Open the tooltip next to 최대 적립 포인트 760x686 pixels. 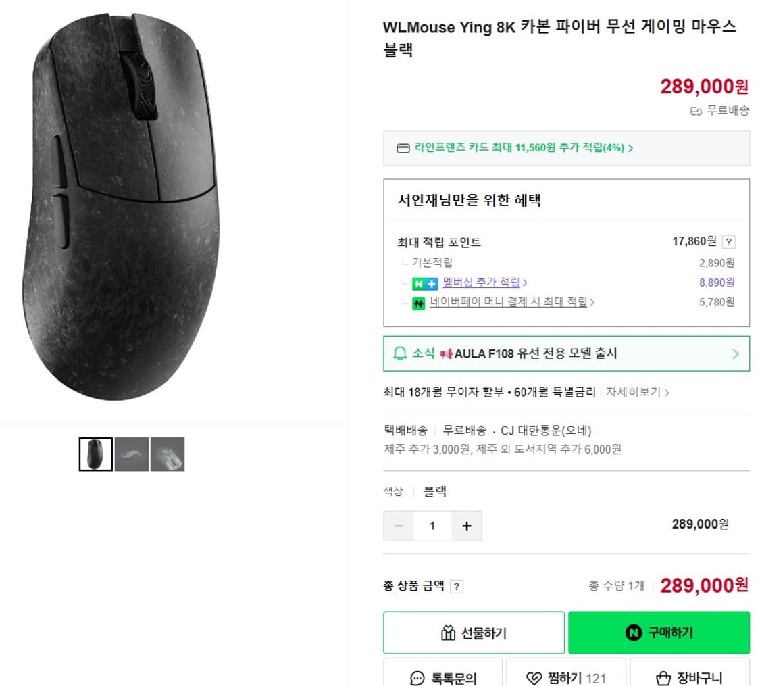click(728, 242)
